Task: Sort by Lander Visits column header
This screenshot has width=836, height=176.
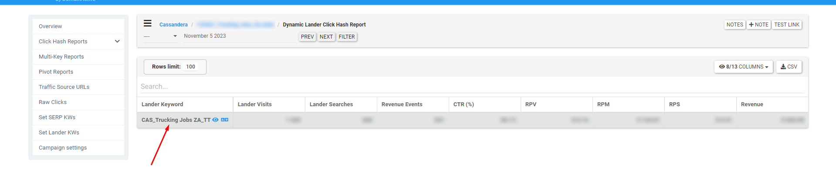Action: pos(269,104)
